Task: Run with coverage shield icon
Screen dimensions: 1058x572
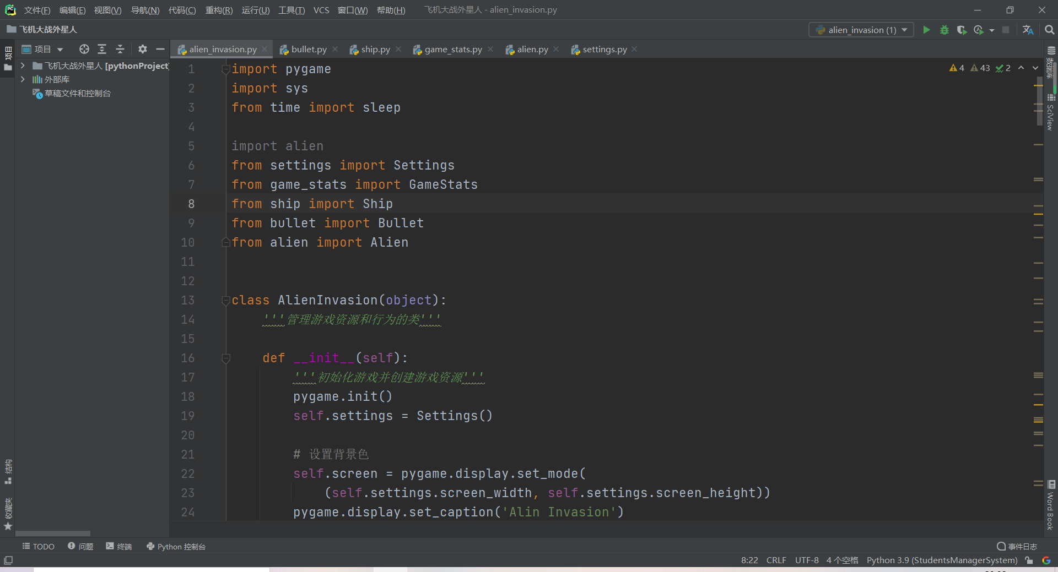Action: tap(962, 30)
